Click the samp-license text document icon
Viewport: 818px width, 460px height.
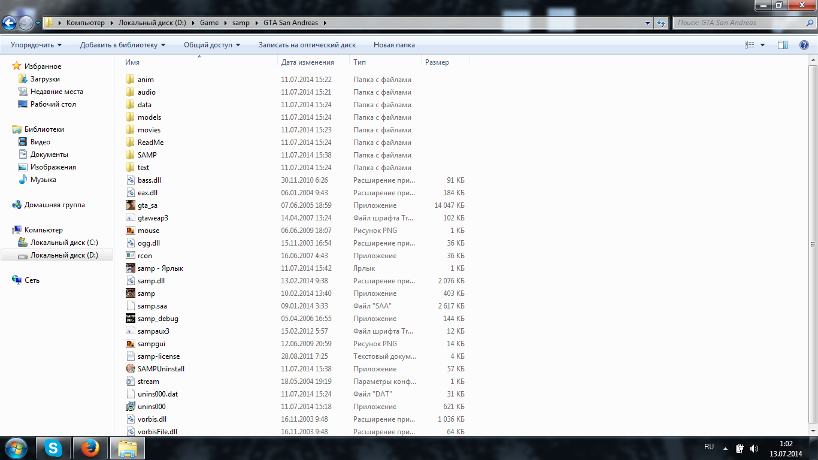coord(131,356)
